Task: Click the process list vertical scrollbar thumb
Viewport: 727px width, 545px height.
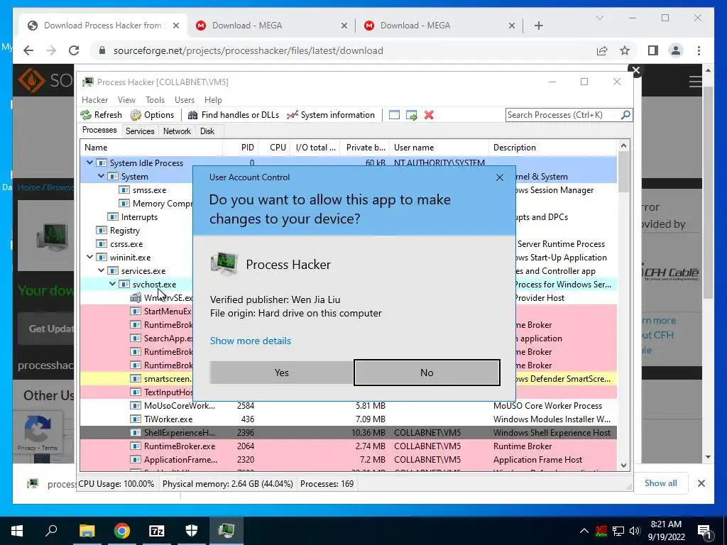Action: pyautogui.click(x=623, y=172)
